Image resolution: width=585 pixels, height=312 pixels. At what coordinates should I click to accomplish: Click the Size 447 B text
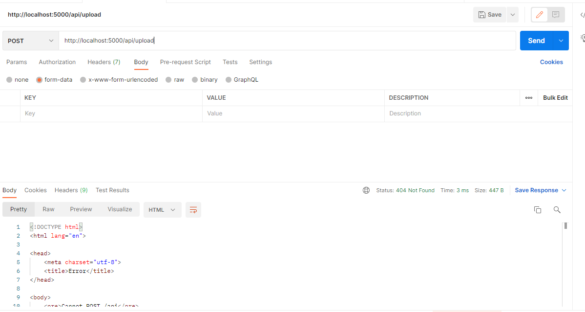(489, 190)
